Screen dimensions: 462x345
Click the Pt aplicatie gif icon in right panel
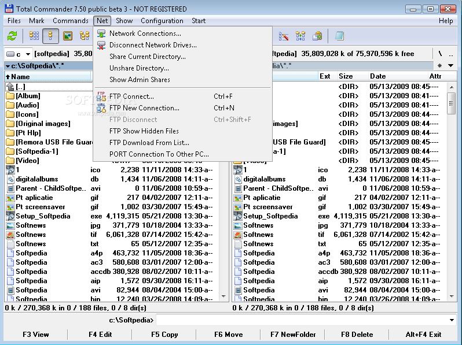point(238,198)
